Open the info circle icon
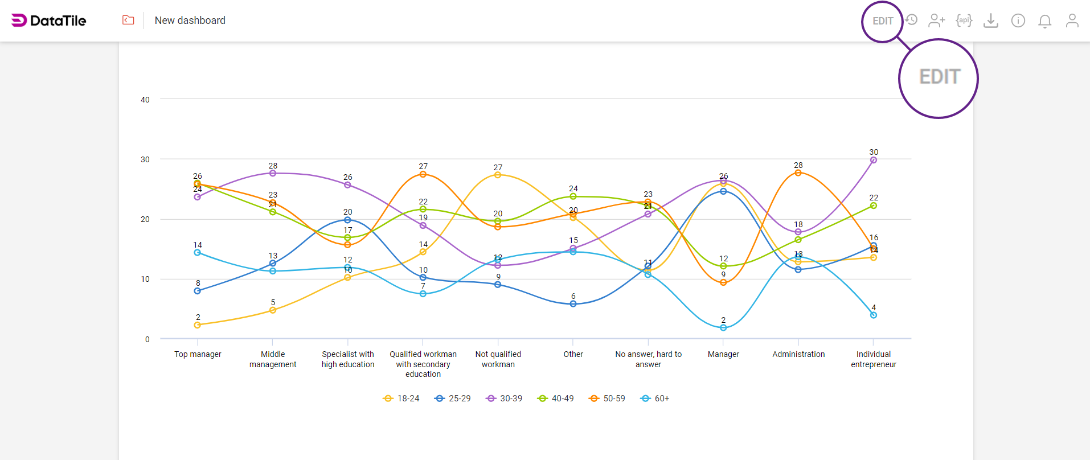The height and width of the screenshot is (460, 1090). tap(1018, 21)
